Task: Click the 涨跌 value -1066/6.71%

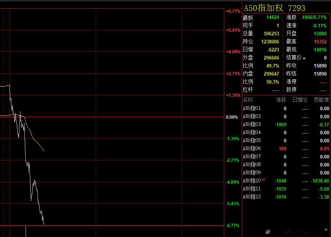Action: point(314,17)
